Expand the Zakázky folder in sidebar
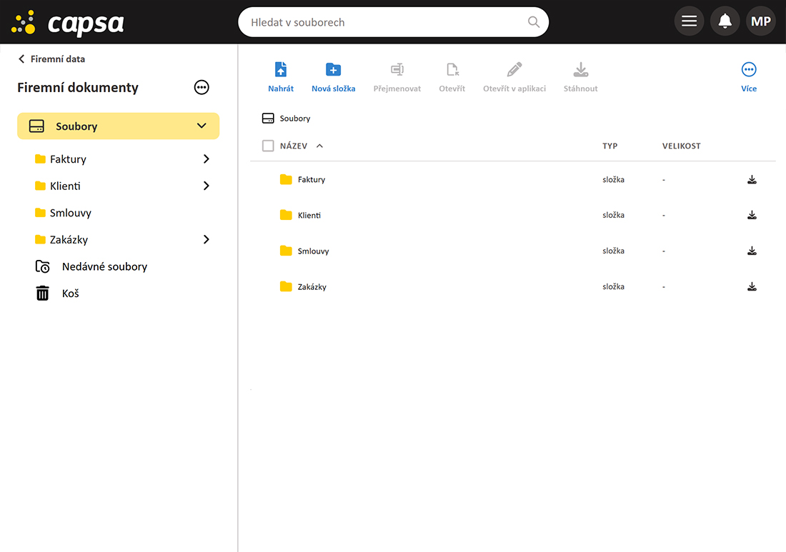The width and height of the screenshot is (786, 552). pyautogui.click(x=206, y=240)
